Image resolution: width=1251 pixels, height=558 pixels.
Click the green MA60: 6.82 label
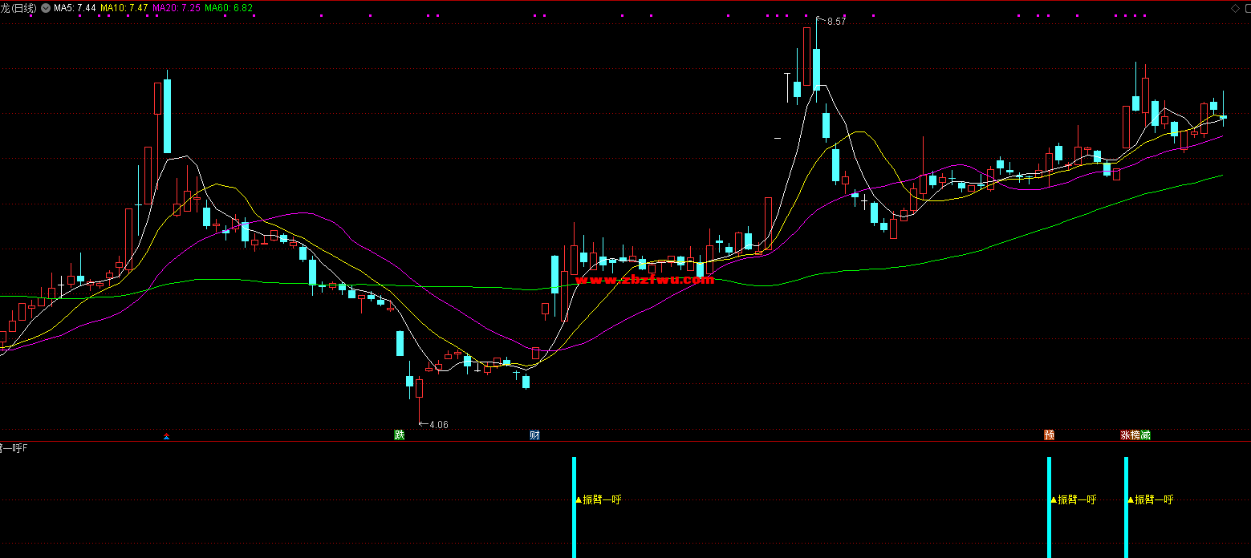point(229,8)
